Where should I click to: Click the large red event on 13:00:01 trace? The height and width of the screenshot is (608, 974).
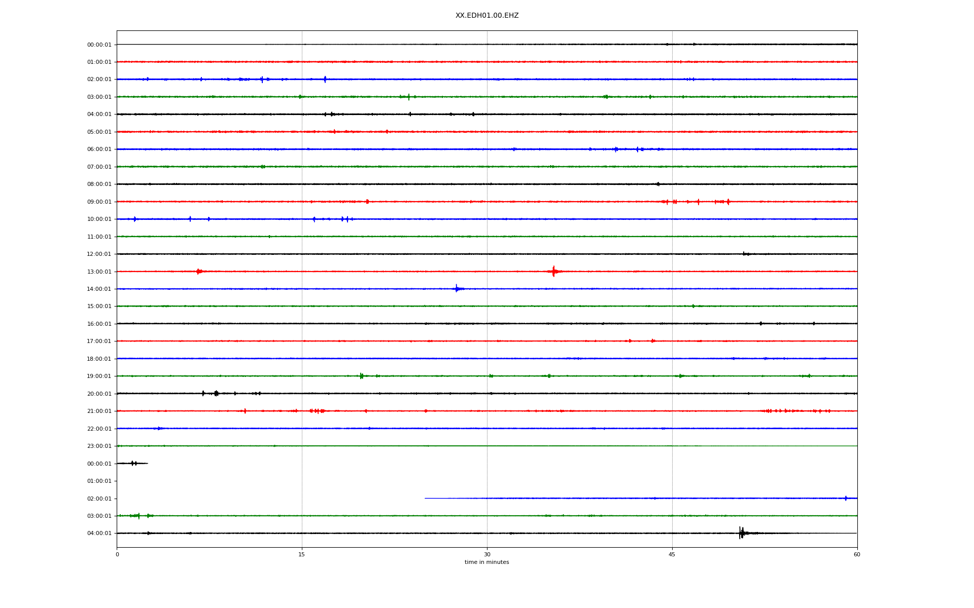pyautogui.click(x=553, y=272)
